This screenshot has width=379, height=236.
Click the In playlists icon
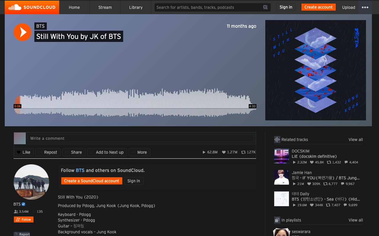[x=277, y=220]
